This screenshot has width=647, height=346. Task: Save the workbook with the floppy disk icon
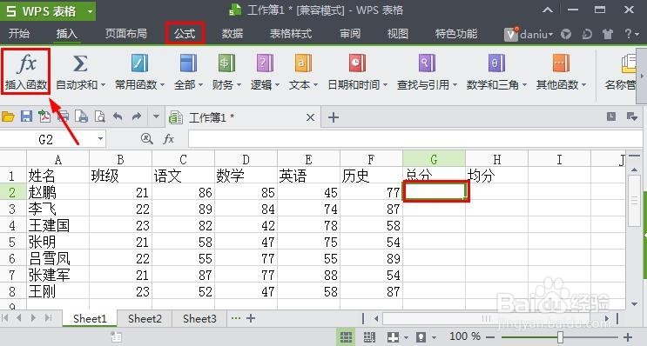26,116
